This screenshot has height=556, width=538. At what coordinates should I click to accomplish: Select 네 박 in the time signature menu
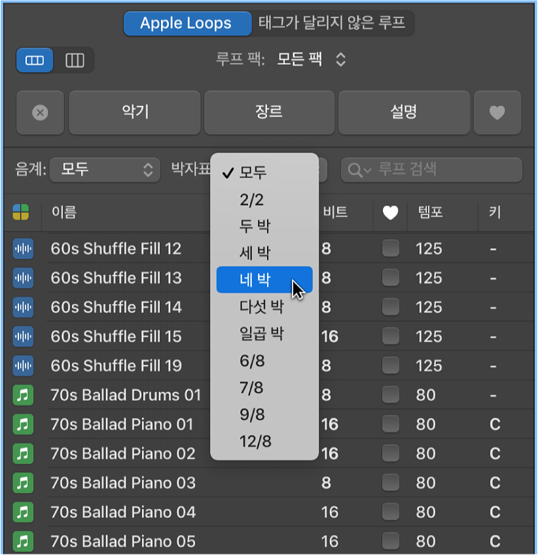[264, 280]
